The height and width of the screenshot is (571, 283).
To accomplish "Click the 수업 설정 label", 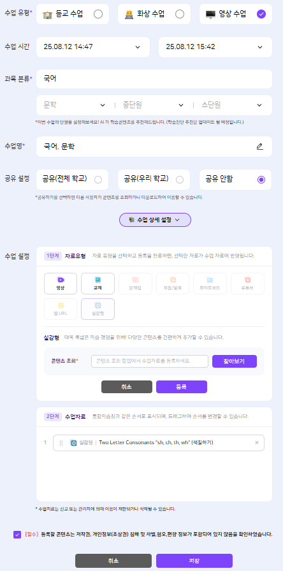I will pos(17,256).
